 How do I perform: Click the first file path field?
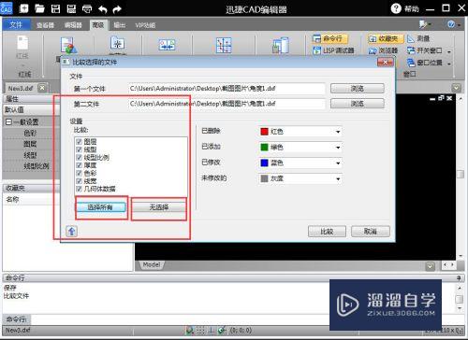(227, 89)
